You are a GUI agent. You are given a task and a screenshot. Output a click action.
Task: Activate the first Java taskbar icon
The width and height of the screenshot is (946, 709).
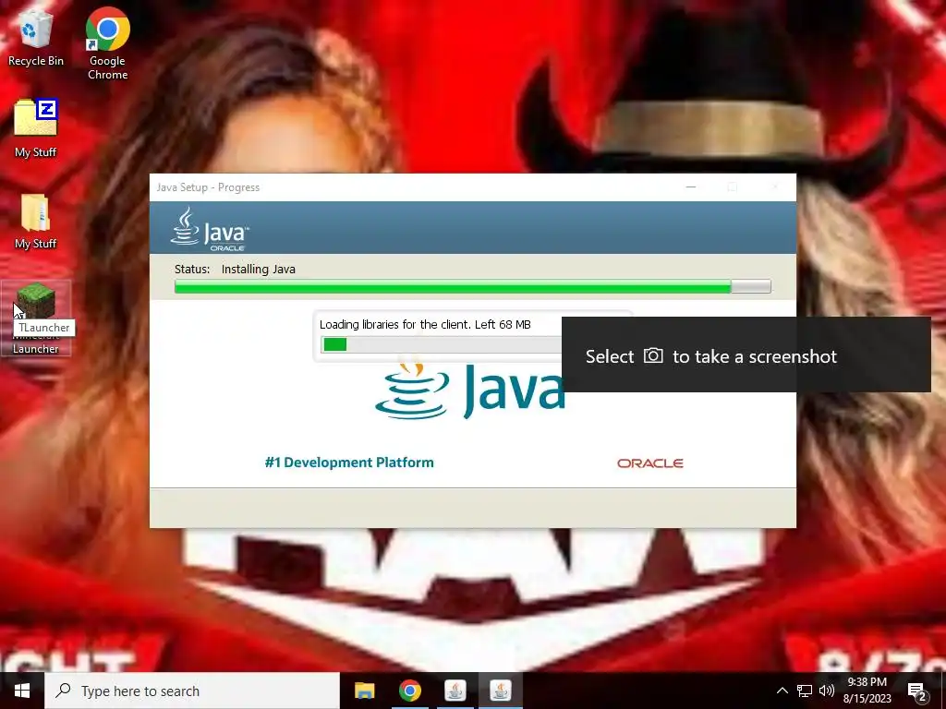[x=455, y=691]
